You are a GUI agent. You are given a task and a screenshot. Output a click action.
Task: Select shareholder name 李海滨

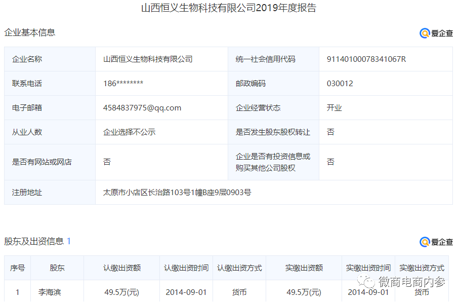click(x=49, y=291)
